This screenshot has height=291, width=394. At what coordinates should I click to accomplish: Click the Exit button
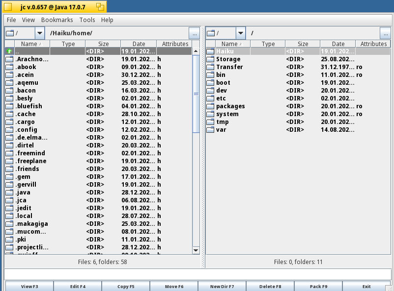(x=366, y=286)
